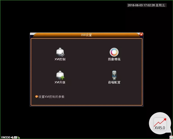Click the XVI升级 text label
This screenshot has height=139, width=173.
pos(60,82)
